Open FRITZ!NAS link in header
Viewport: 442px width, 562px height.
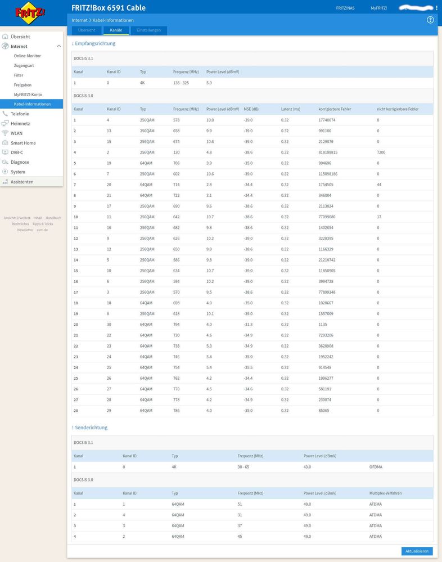[345, 8]
